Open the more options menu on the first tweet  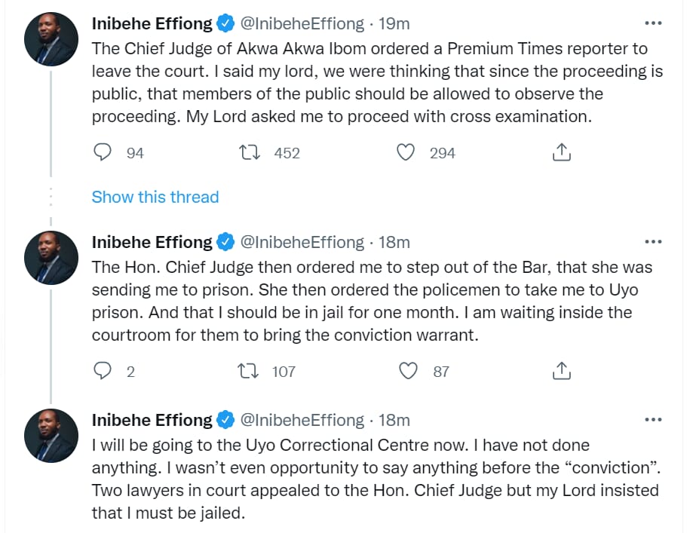point(652,23)
